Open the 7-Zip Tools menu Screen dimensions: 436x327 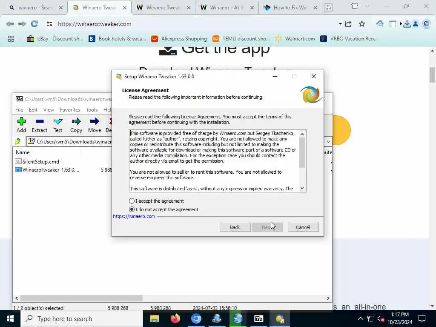click(92, 110)
